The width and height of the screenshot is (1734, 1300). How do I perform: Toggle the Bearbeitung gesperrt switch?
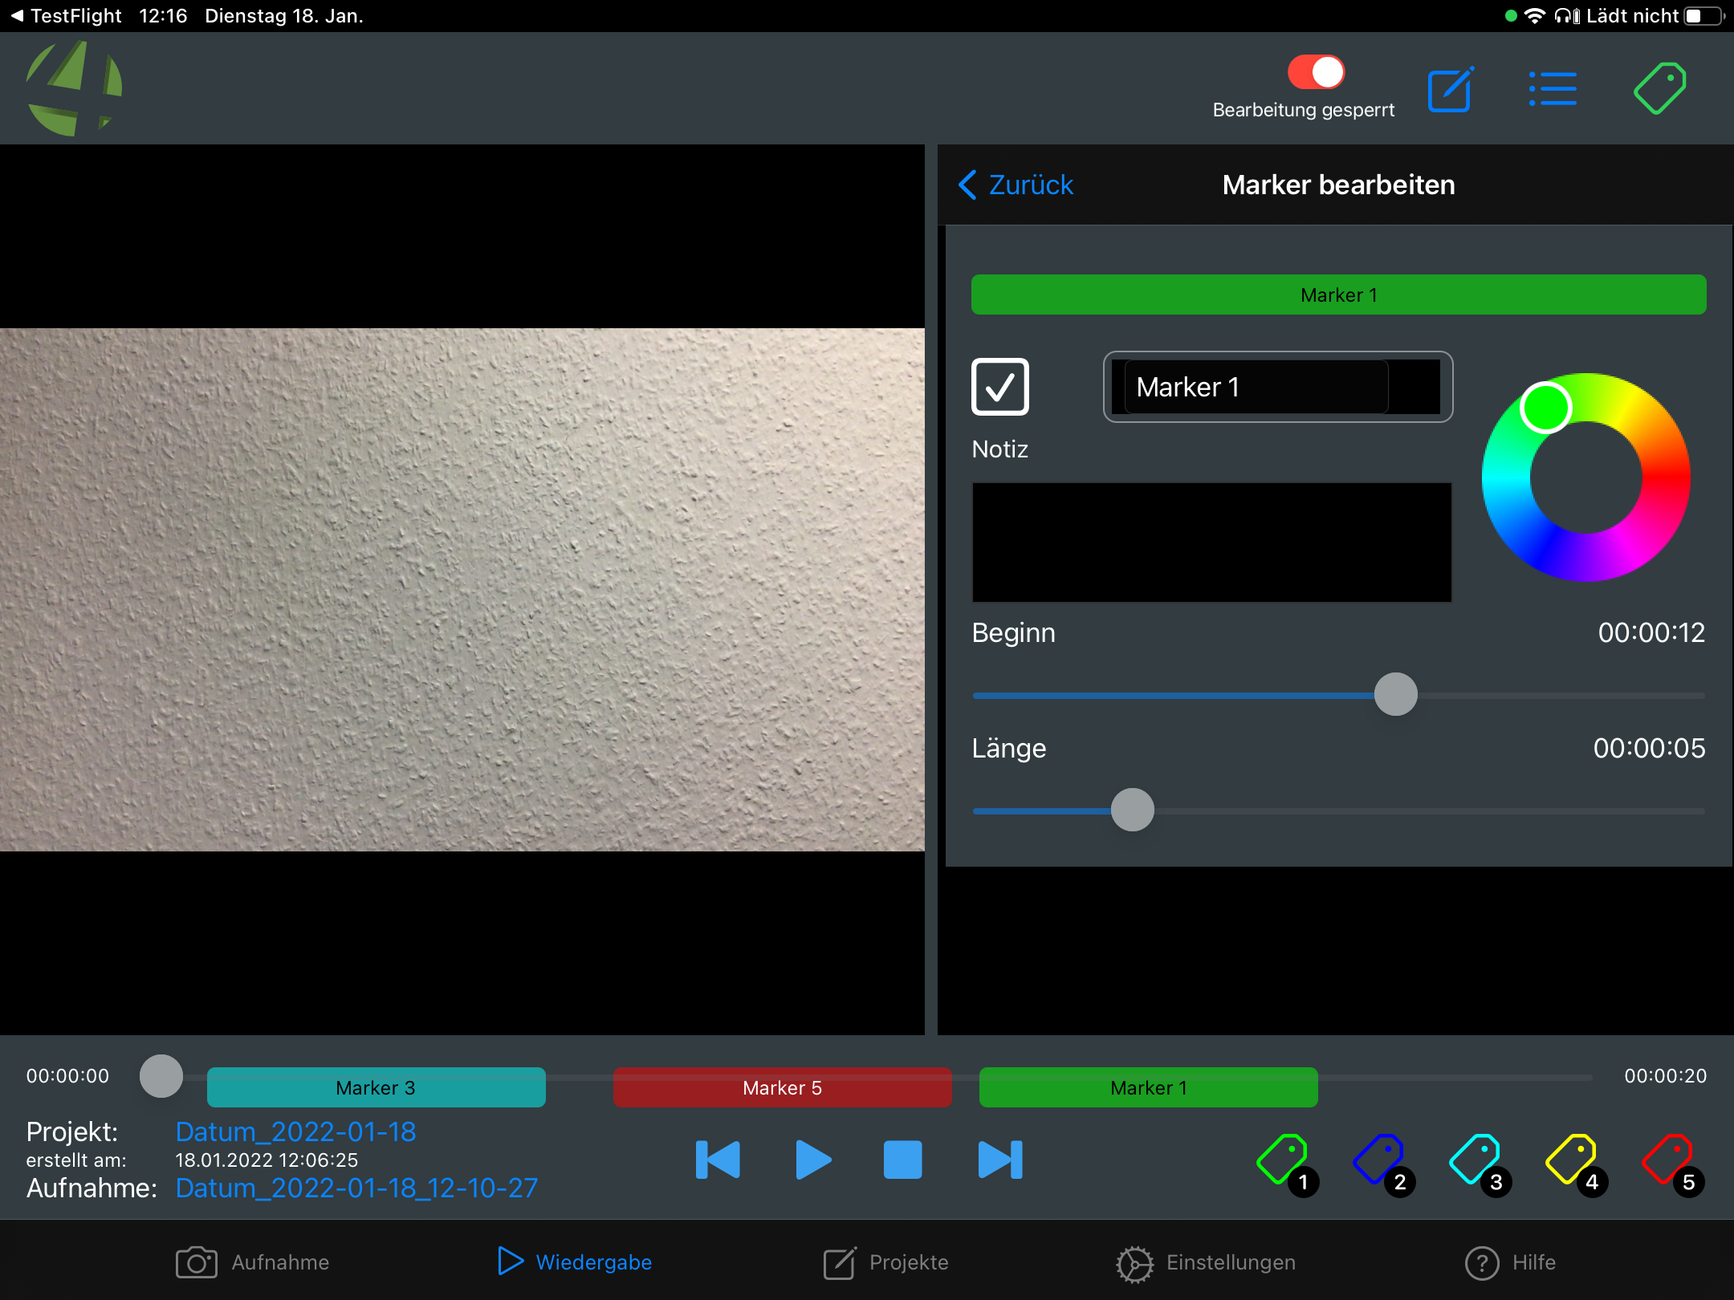coord(1316,72)
